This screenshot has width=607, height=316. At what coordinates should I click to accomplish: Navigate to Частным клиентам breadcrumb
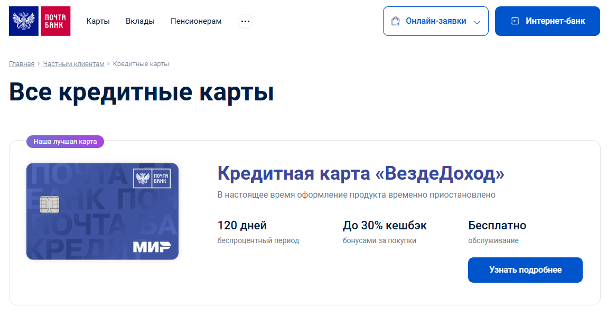pyautogui.click(x=74, y=63)
